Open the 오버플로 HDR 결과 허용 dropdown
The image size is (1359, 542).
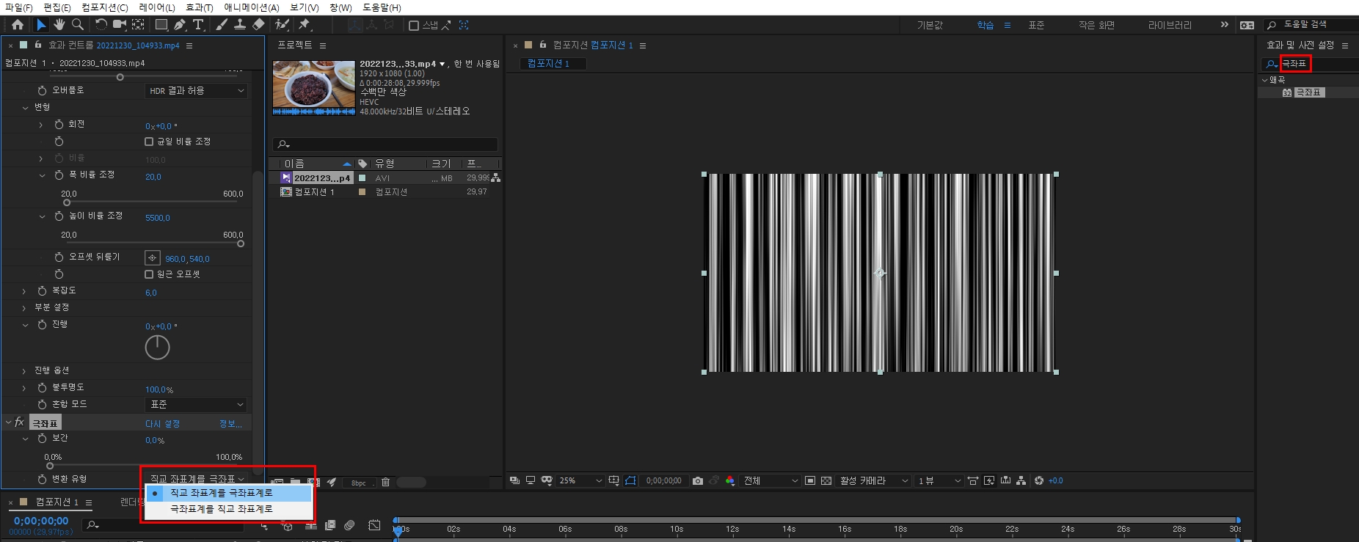(x=196, y=91)
